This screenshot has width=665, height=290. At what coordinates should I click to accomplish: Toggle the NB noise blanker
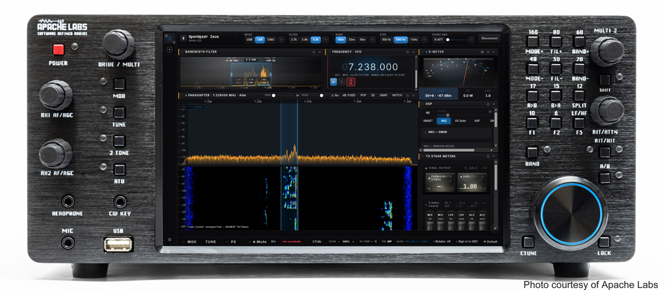[427, 113]
